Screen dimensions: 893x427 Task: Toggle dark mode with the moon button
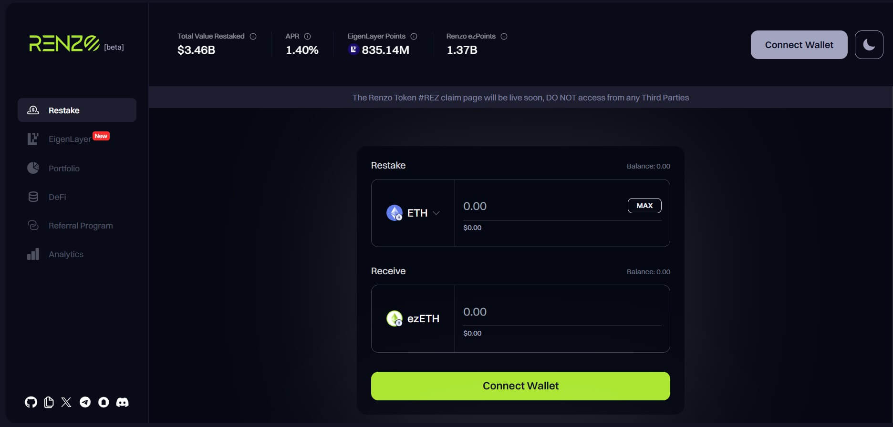(869, 45)
